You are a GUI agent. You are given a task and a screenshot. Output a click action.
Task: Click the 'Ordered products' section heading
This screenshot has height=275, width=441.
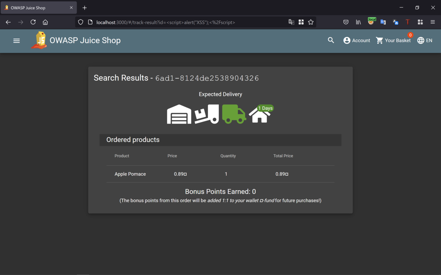(x=133, y=140)
